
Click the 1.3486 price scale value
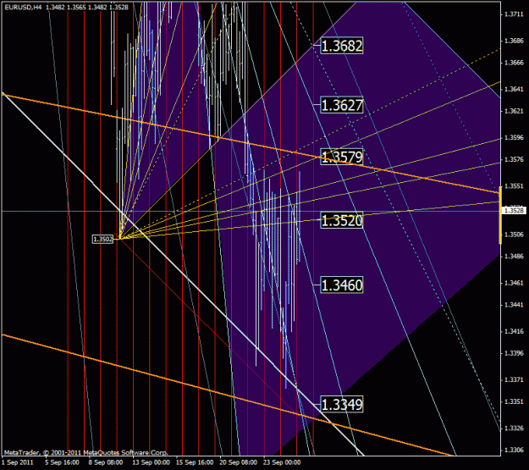(x=514, y=257)
